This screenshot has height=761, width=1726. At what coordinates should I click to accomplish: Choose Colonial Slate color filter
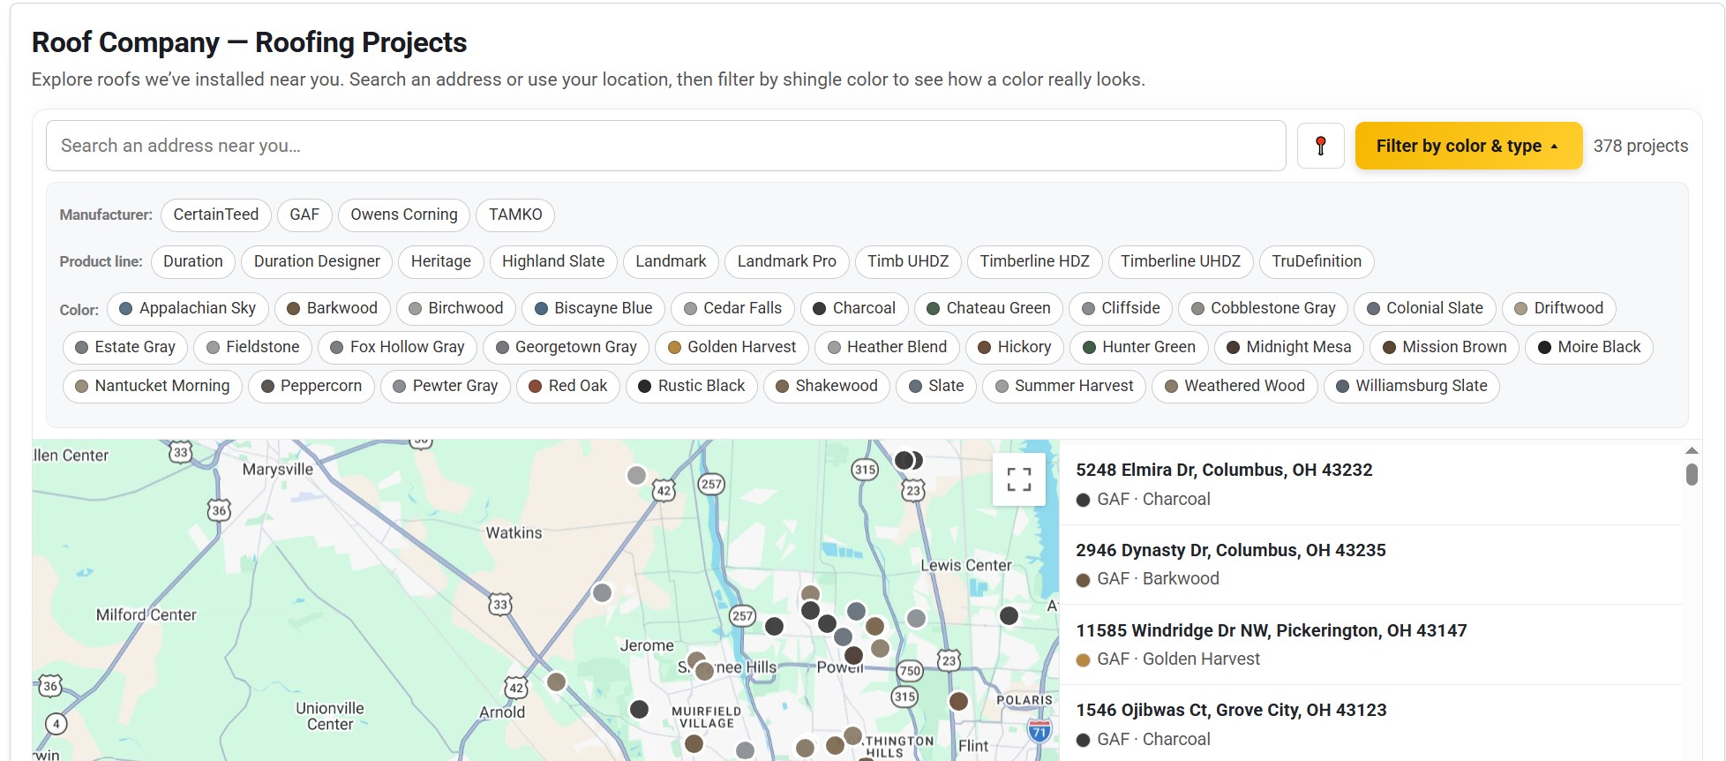(x=1425, y=308)
